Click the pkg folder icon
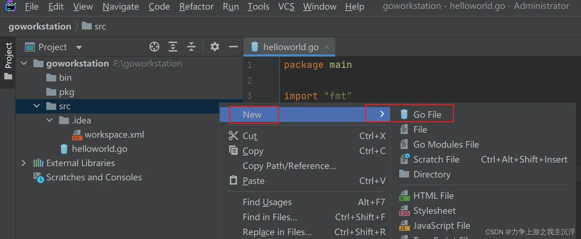 tap(52, 92)
